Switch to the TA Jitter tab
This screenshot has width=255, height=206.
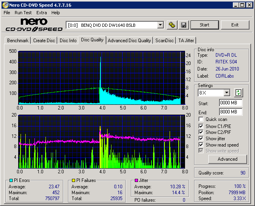(186, 41)
